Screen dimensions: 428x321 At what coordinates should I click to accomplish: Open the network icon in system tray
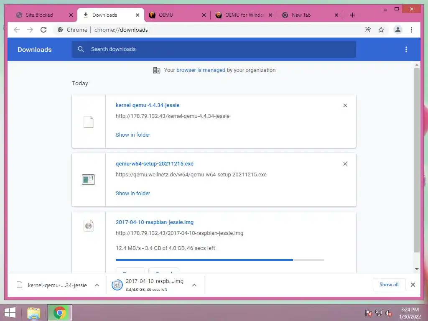pyautogui.click(x=378, y=313)
